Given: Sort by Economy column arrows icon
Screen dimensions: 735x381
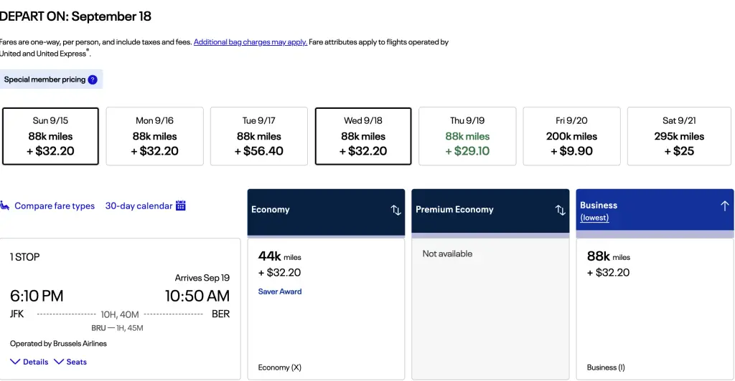Looking at the screenshot, I should (x=395, y=210).
